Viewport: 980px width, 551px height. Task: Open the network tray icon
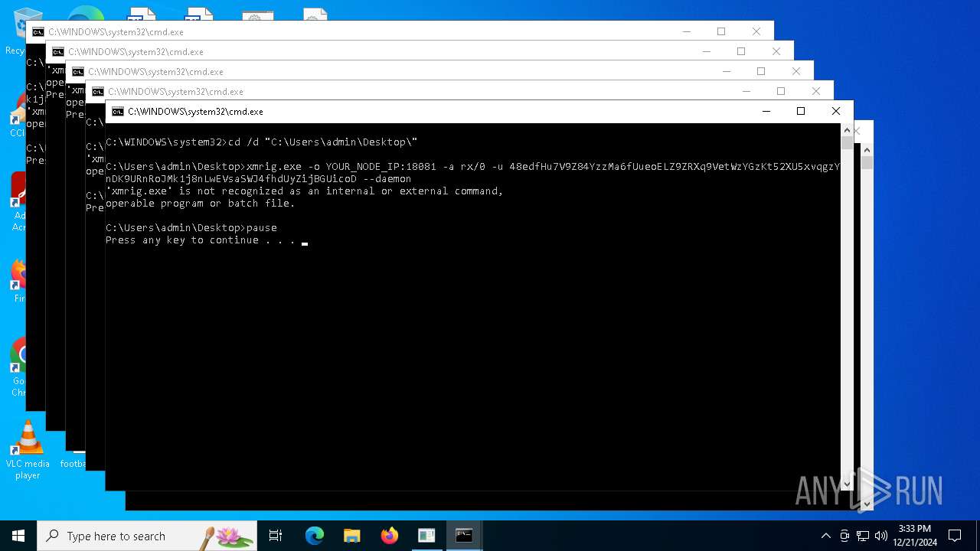click(863, 536)
